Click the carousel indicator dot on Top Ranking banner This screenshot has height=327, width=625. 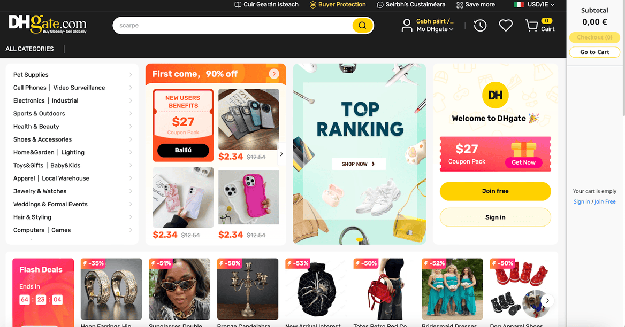click(360, 239)
